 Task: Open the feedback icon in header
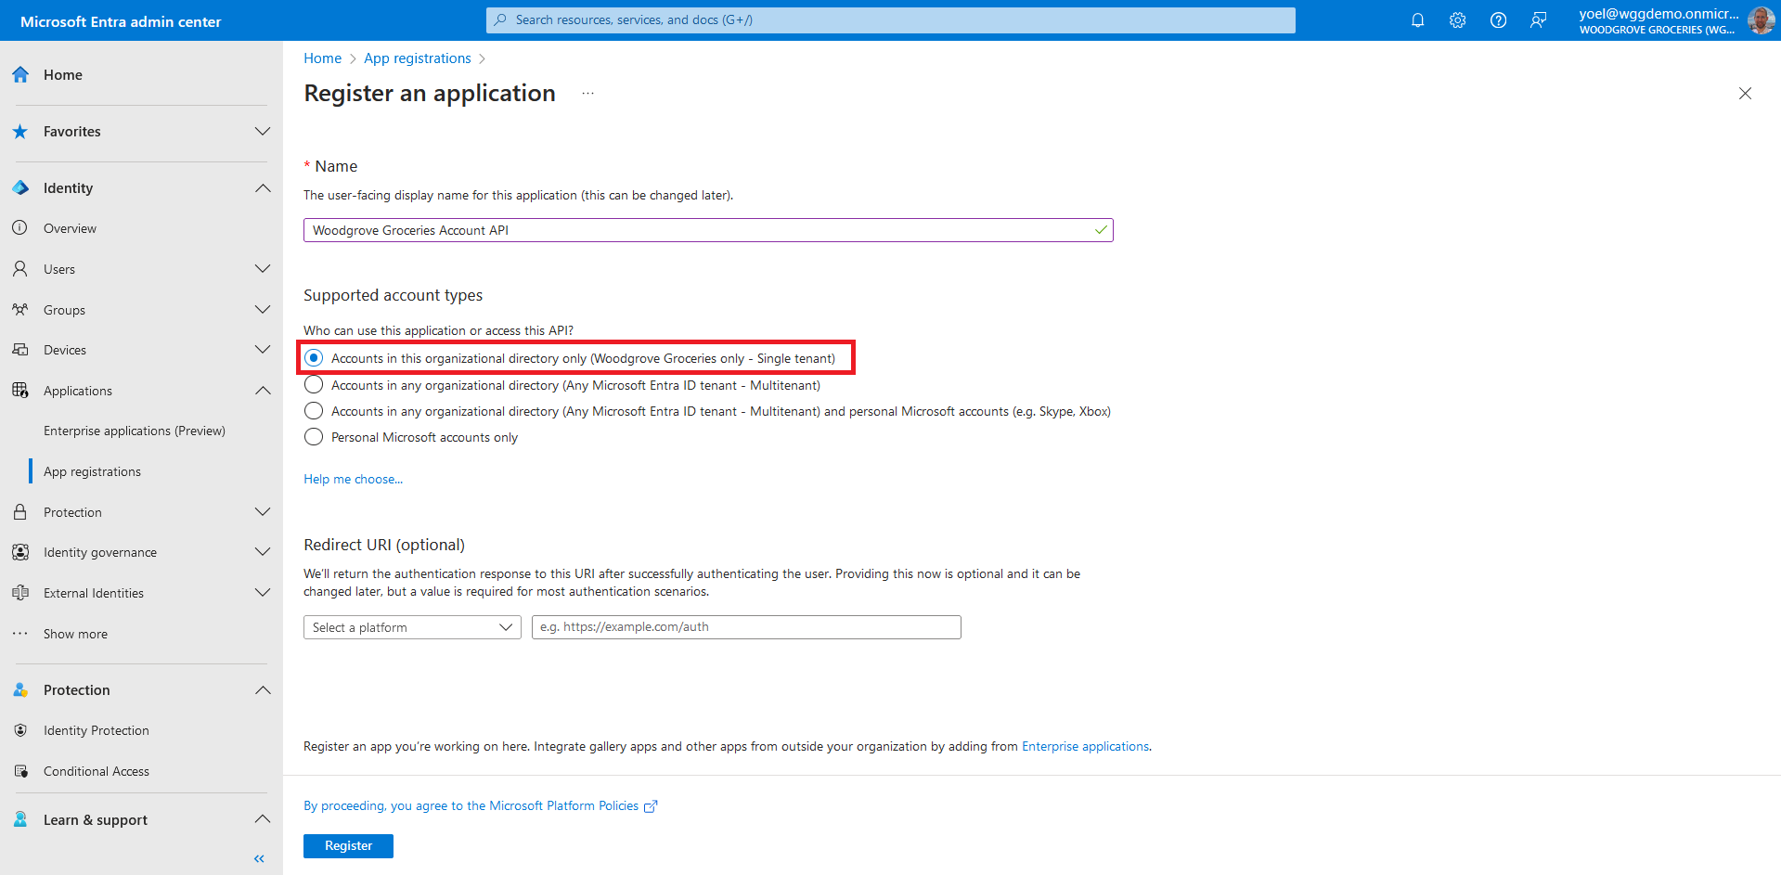[x=1538, y=20]
